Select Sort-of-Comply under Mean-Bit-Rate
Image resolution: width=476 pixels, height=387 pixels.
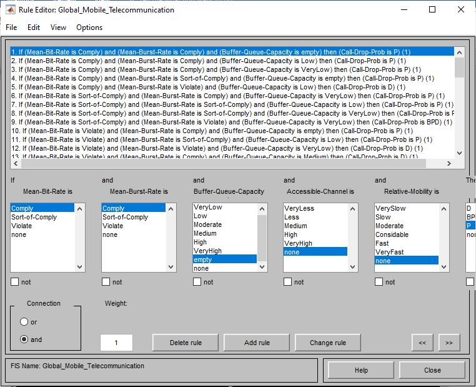[x=42, y=217]
